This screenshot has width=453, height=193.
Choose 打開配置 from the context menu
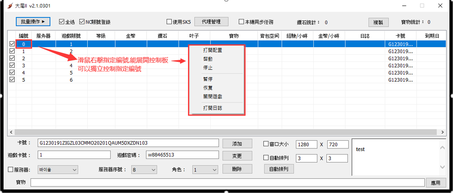click(x=212, y=50)
